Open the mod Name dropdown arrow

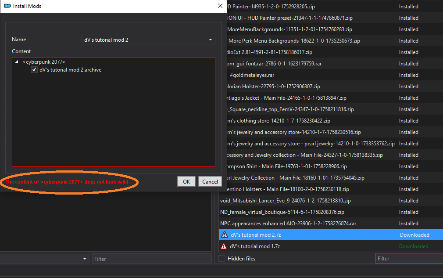(211, 40)
